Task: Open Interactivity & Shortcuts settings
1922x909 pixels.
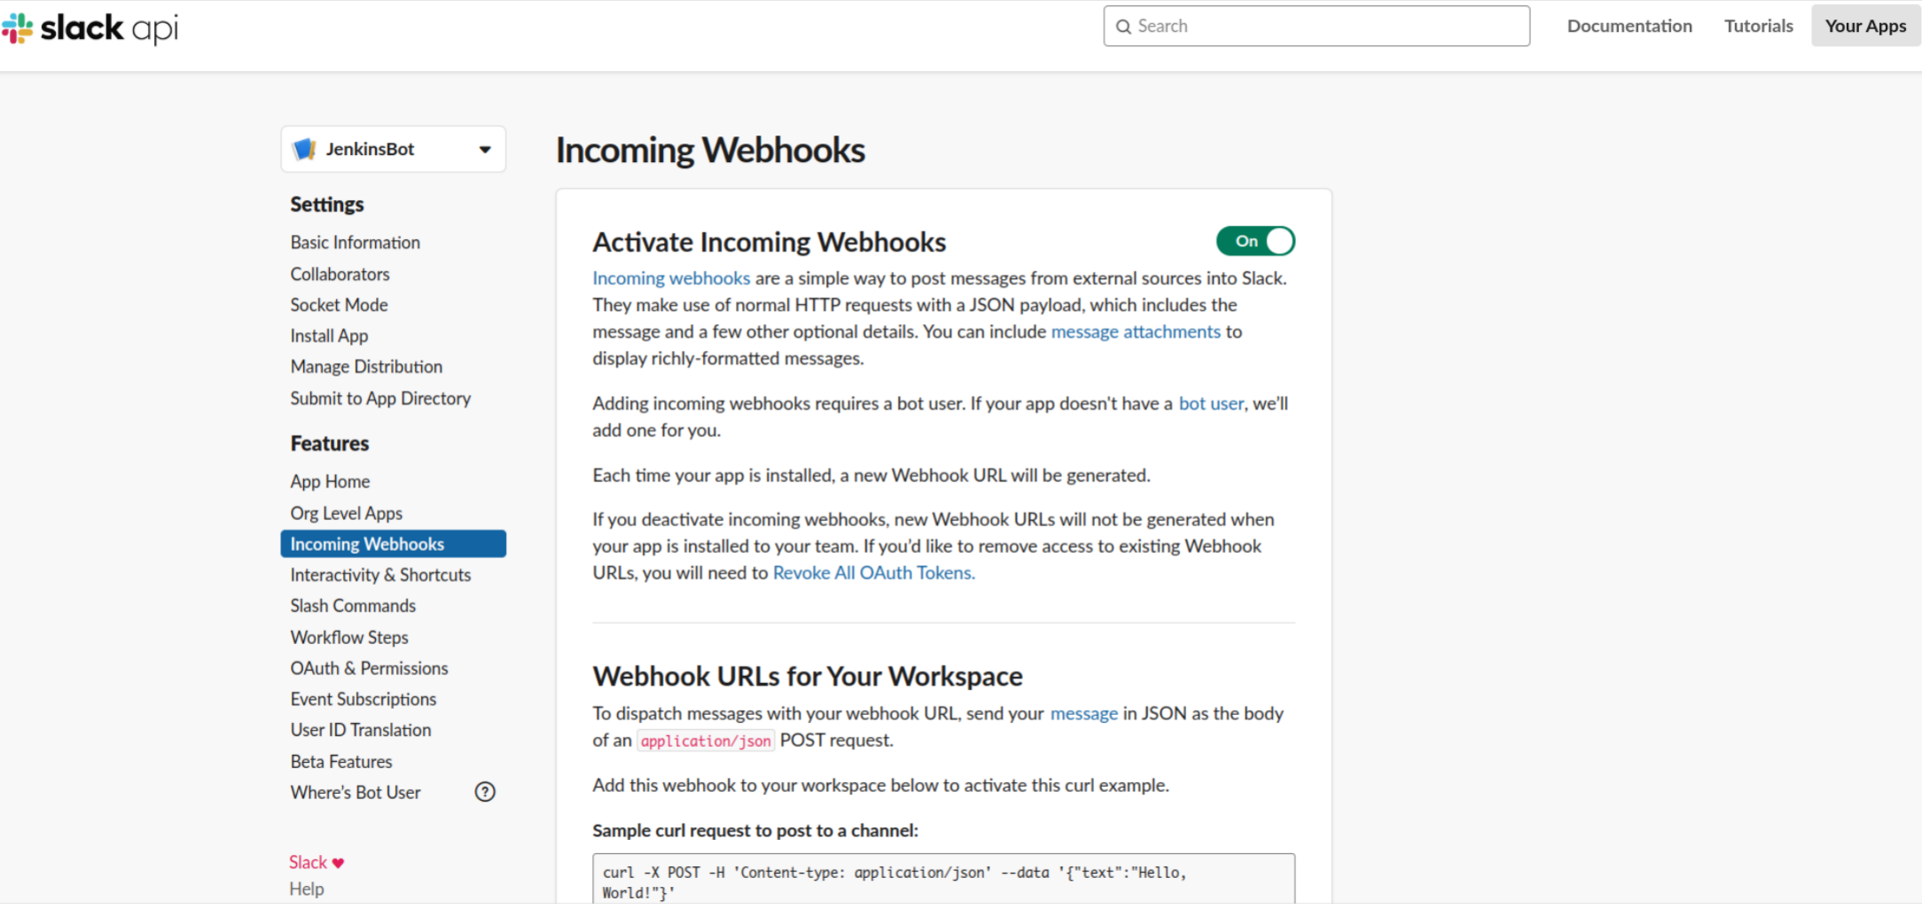Action: tap(380, 575)
